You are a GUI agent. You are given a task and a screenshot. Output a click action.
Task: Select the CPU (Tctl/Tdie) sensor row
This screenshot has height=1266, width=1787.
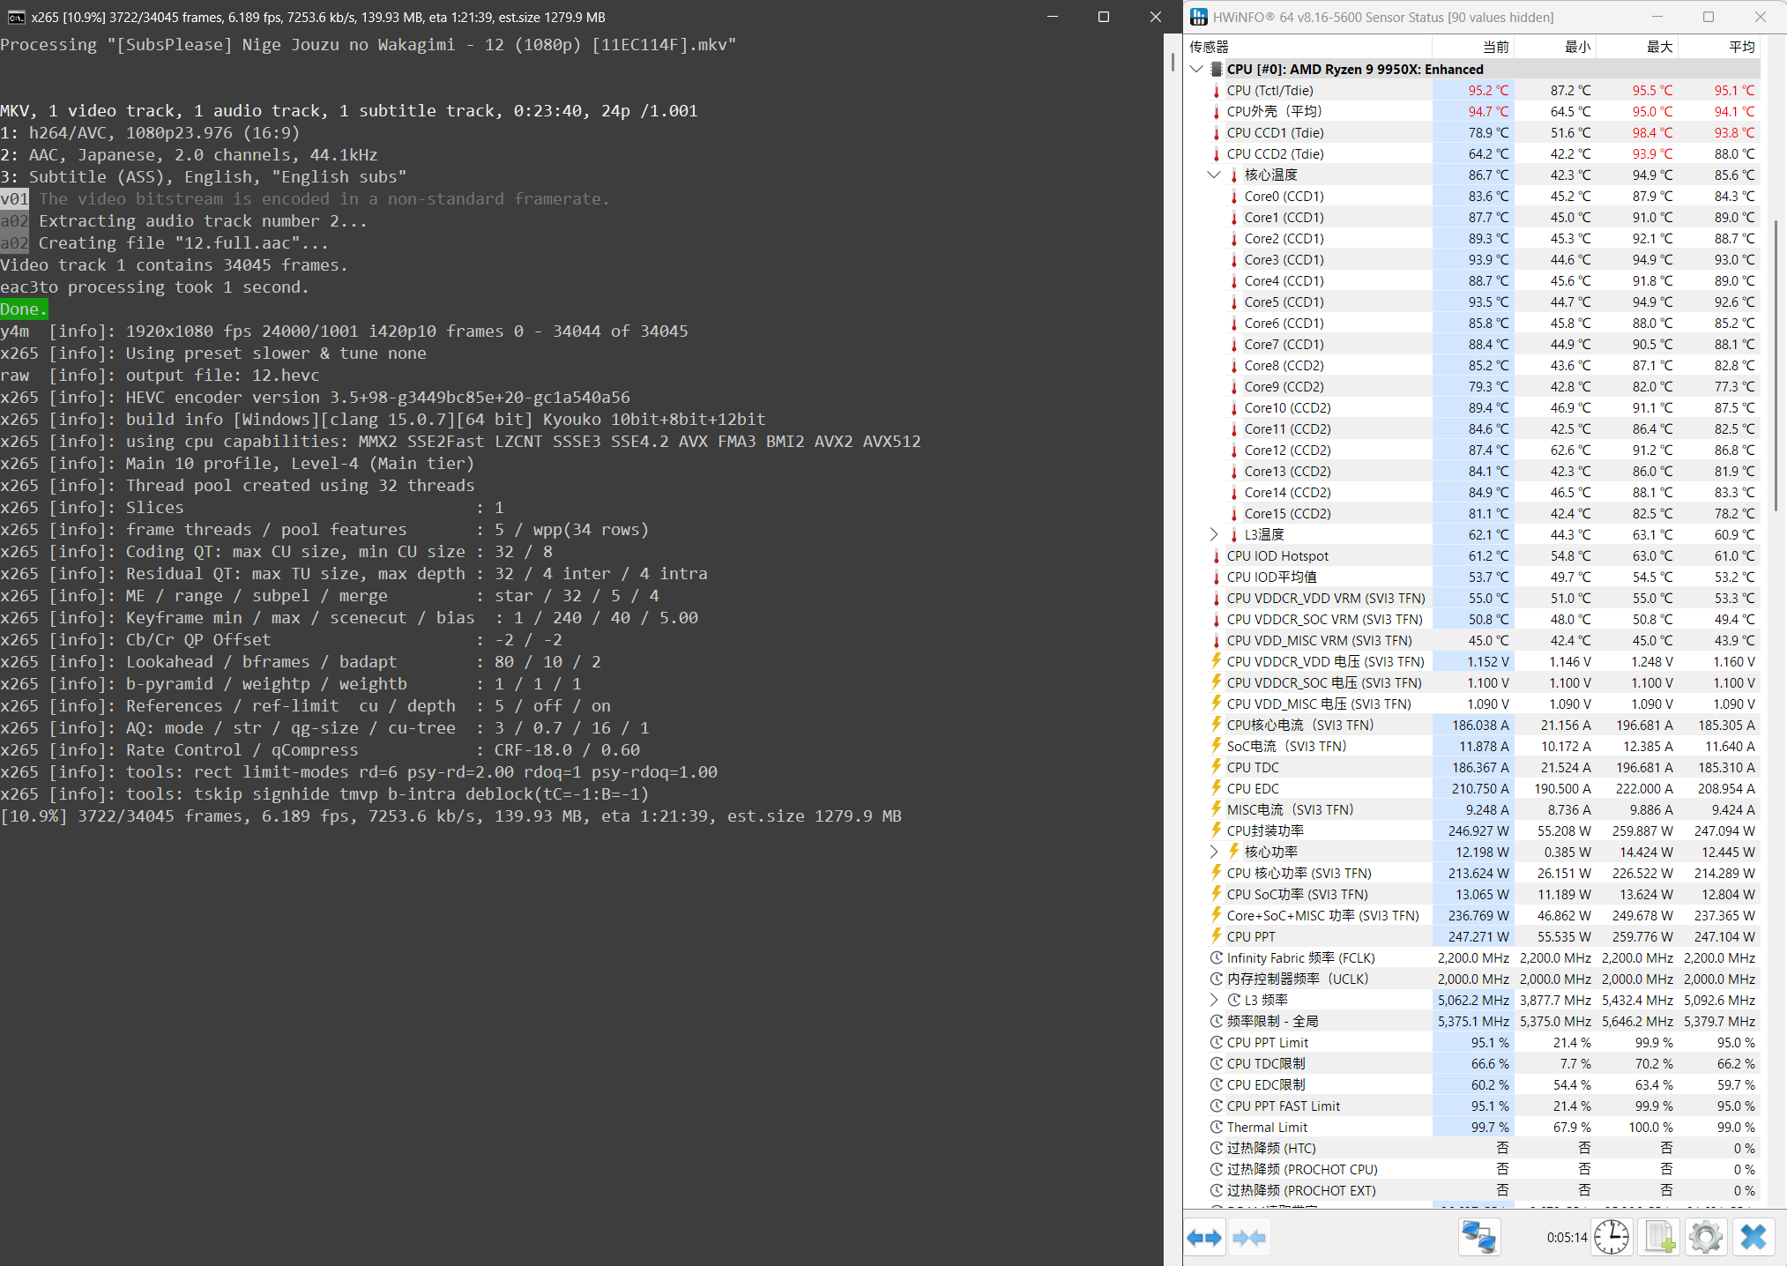1270,90
